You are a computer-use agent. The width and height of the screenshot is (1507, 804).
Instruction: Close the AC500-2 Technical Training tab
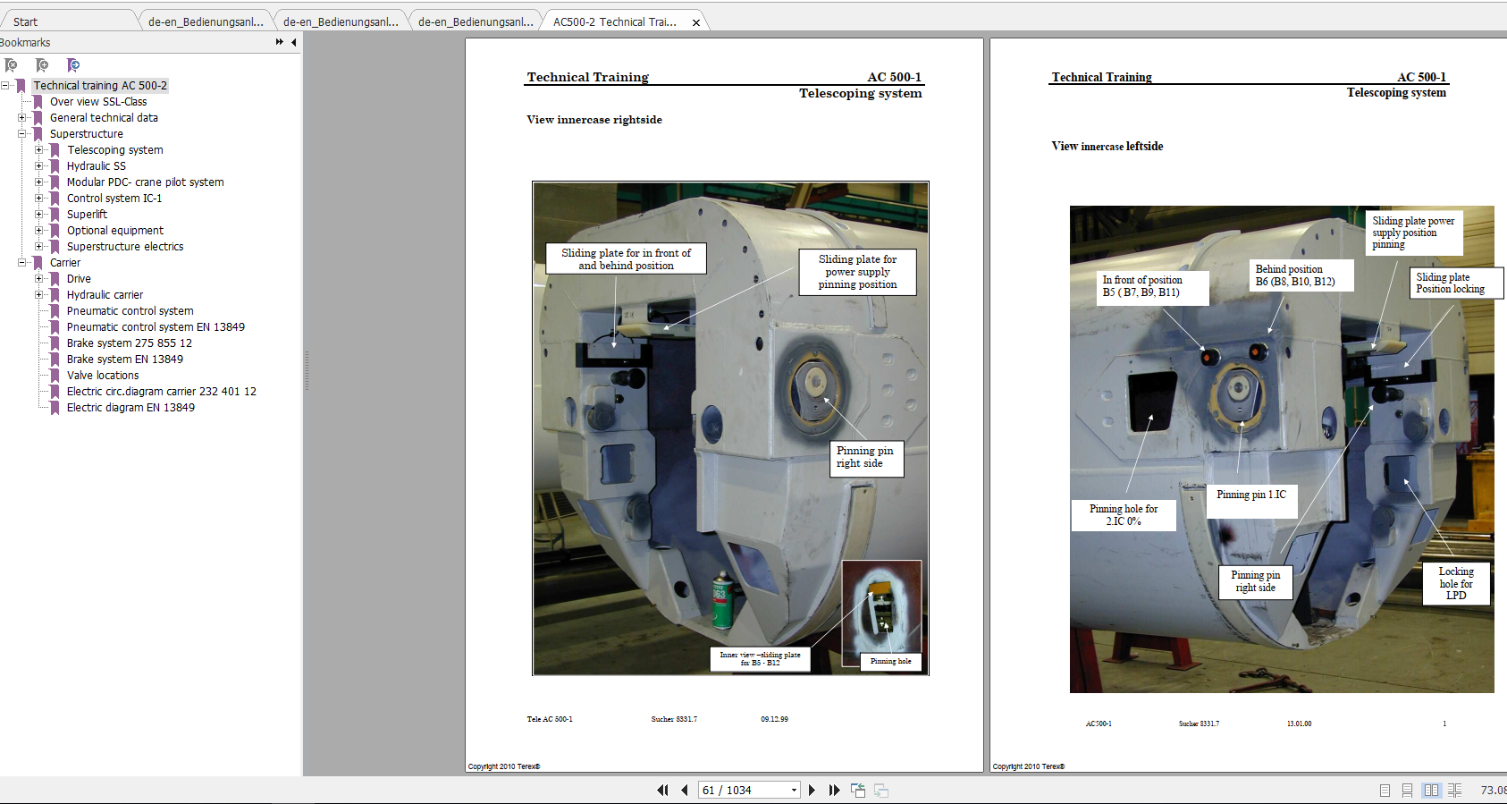click(x=696, y=22)
